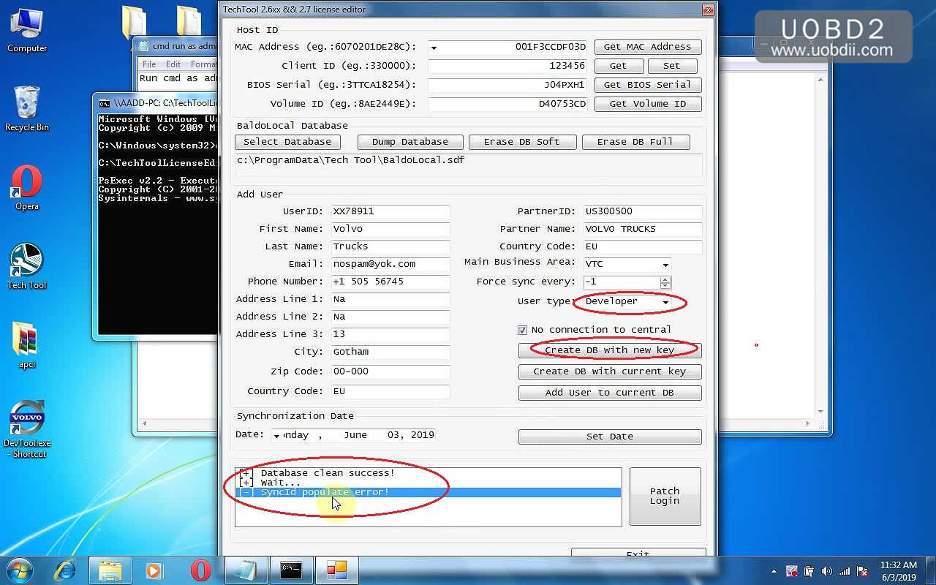Open the apci archive icon
This screenshot has width=936, height=585.
pos(27,347)
